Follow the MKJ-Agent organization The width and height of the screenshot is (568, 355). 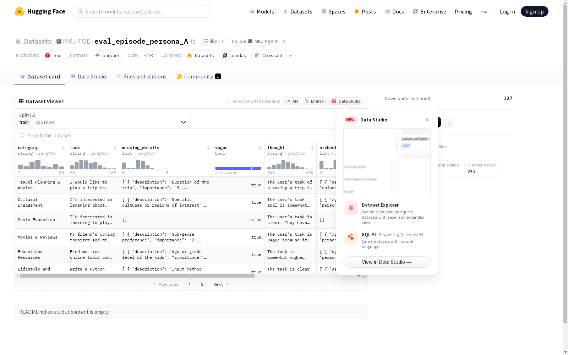tap(255, 41)
